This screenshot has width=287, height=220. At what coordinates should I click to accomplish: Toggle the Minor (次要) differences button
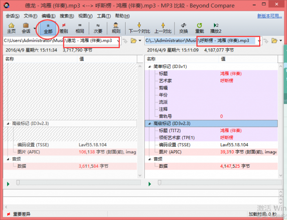(x=98, y=28)
